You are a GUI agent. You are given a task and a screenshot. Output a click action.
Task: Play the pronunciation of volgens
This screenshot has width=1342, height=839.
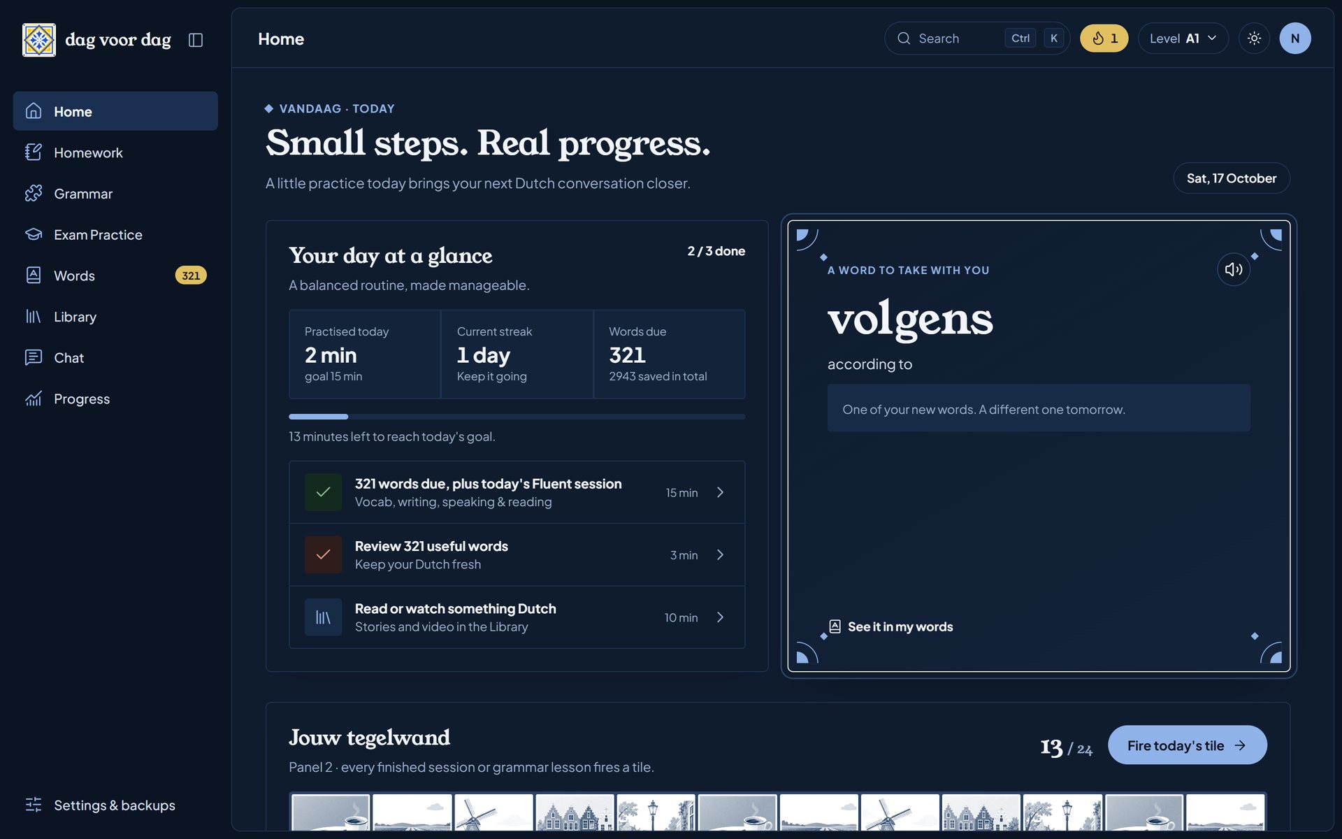pyautogui.click(x=1234, y=269)
